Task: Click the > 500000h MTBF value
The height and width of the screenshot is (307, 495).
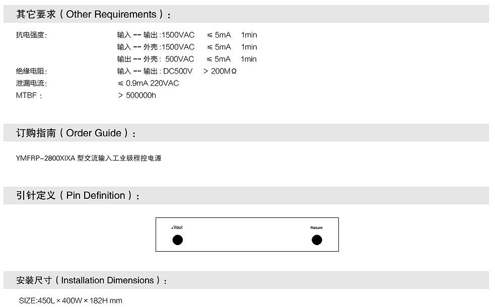Action: [137, 96]
